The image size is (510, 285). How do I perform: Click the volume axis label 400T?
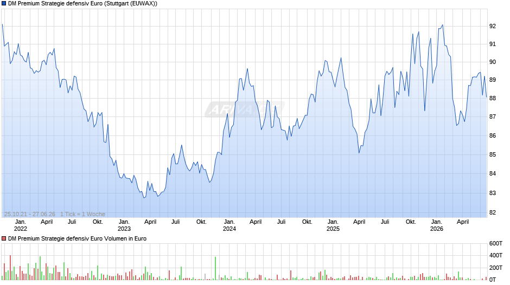coord(496,255)
